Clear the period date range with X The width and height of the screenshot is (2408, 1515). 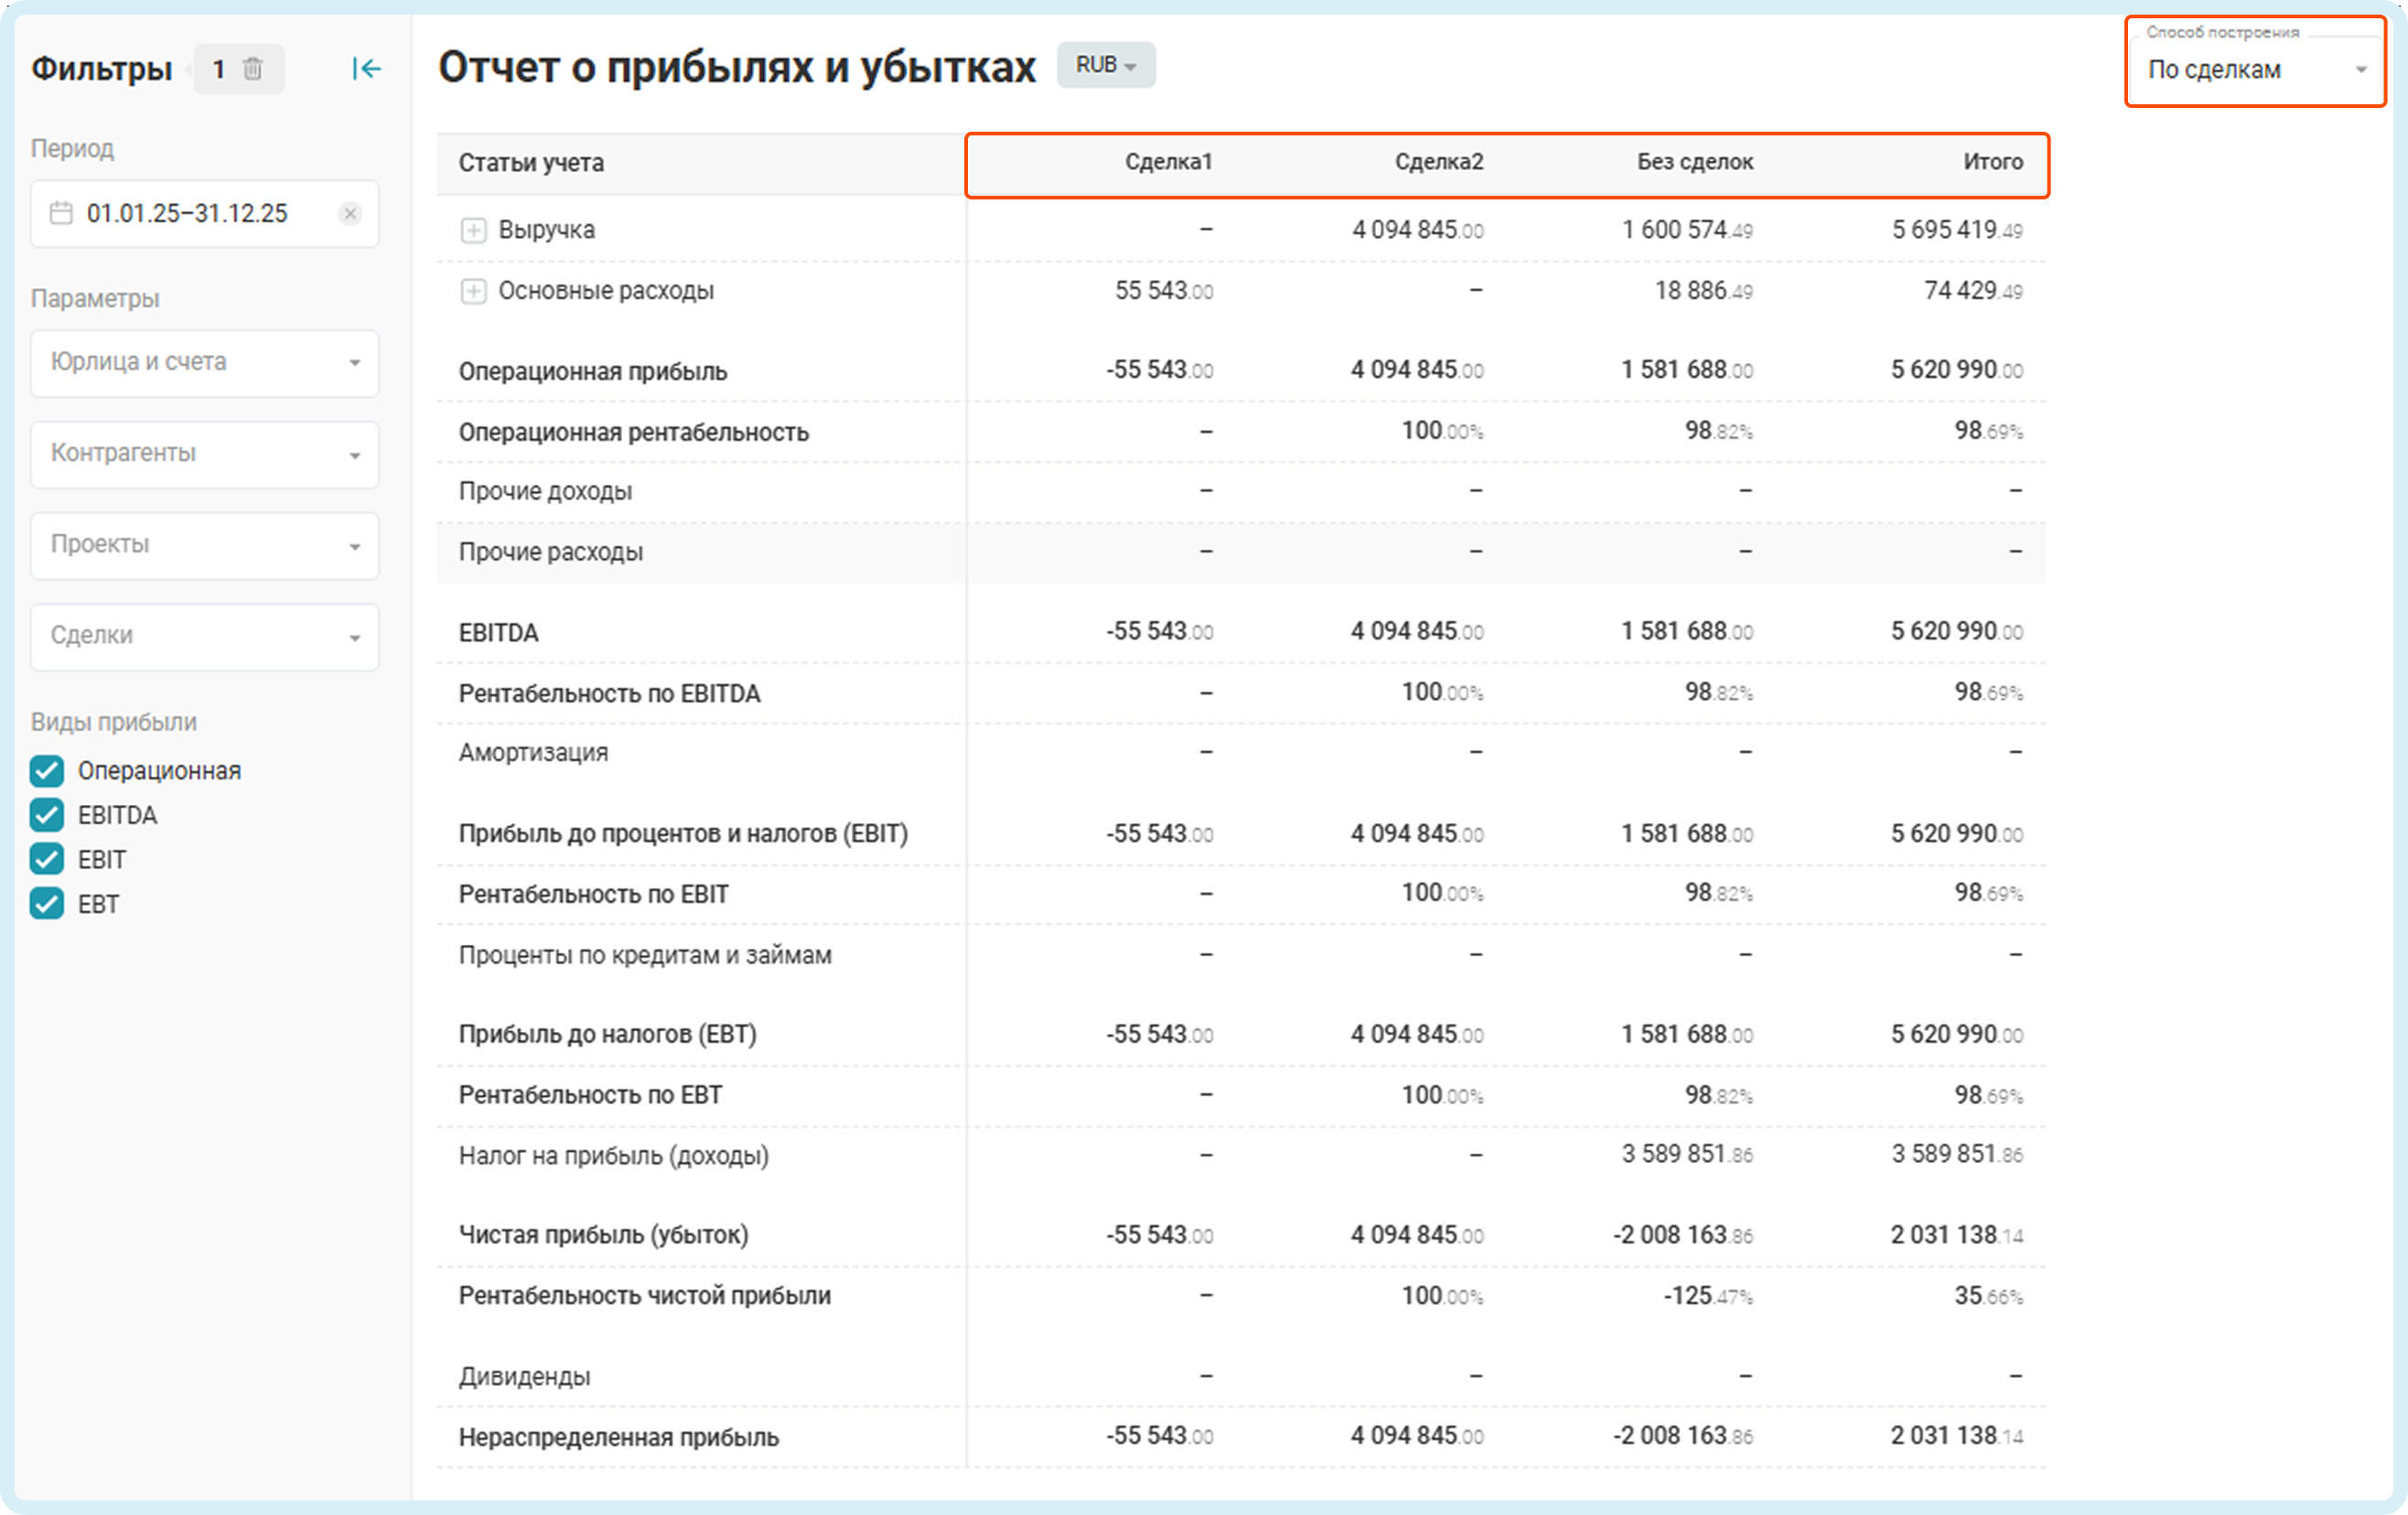[350, 213]
